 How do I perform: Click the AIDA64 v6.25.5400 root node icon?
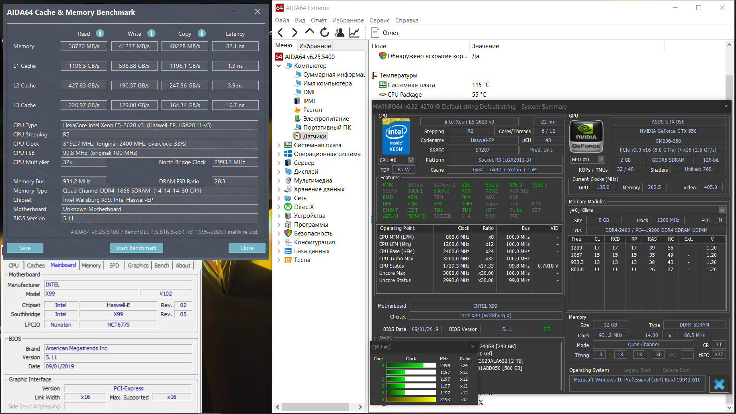point(279,57)
